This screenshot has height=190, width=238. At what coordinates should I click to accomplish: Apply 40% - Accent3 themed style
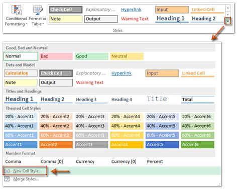pyautogui.click(x=91, y=126)
